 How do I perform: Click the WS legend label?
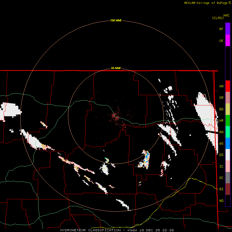pos(221,144)
